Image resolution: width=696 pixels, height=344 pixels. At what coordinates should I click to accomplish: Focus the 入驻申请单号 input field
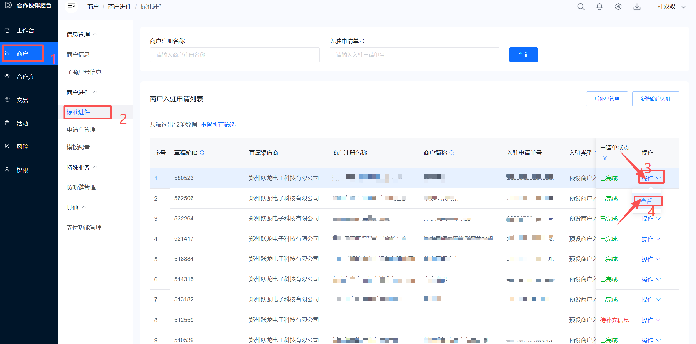pyautogui.click(x=414, y=55)
